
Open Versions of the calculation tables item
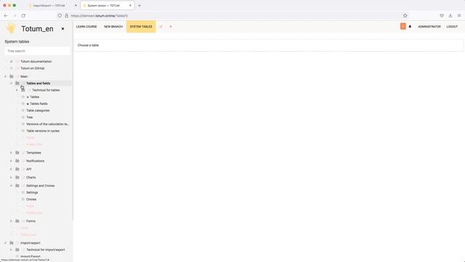coord(48,124)
